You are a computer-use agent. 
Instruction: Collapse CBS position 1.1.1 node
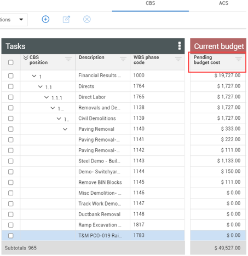[47, 97]
